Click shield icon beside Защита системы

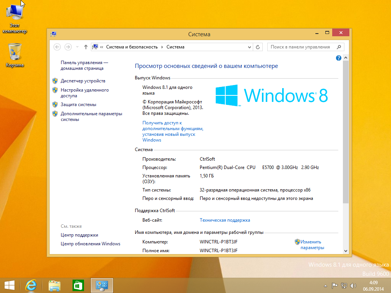[x=55, y=105]
